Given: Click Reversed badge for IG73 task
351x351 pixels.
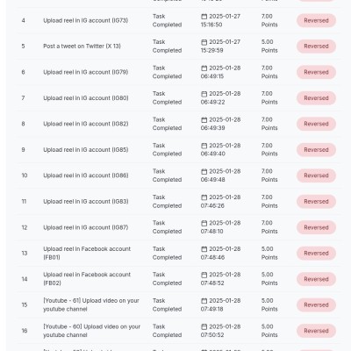Looking at the screenshot, I should click(316, 20).
